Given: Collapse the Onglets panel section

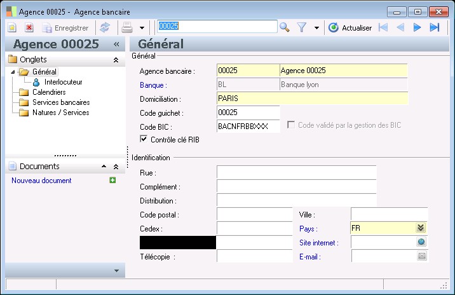Looking at the screenshot, I should point(116,60).
